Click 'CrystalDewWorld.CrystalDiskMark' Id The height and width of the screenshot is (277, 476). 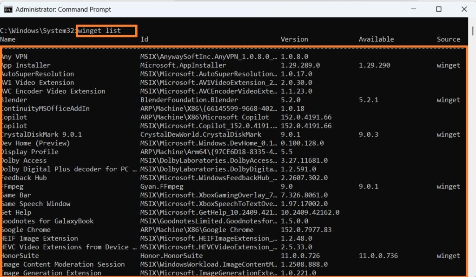point(201,135)
